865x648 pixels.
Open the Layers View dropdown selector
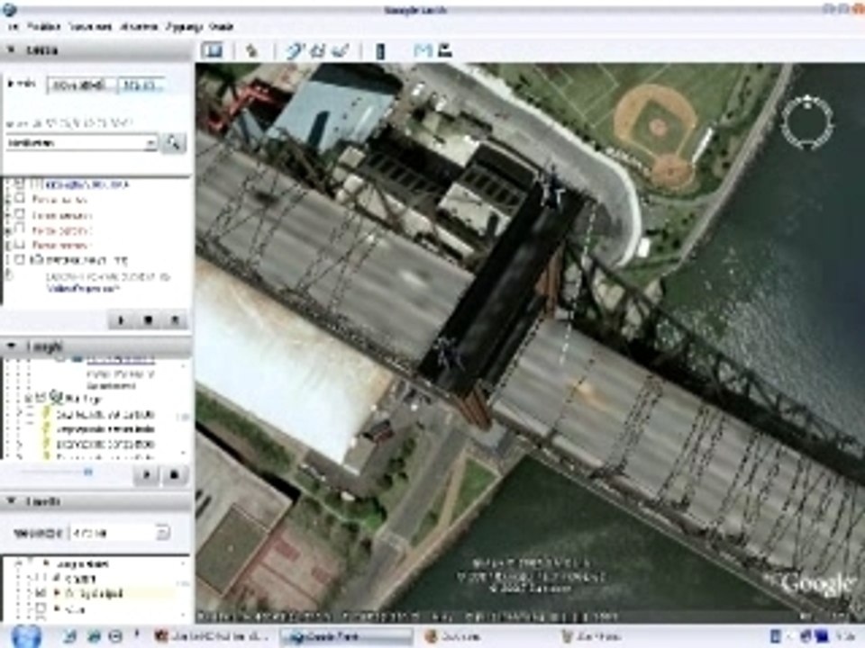(x=162, y=533)
